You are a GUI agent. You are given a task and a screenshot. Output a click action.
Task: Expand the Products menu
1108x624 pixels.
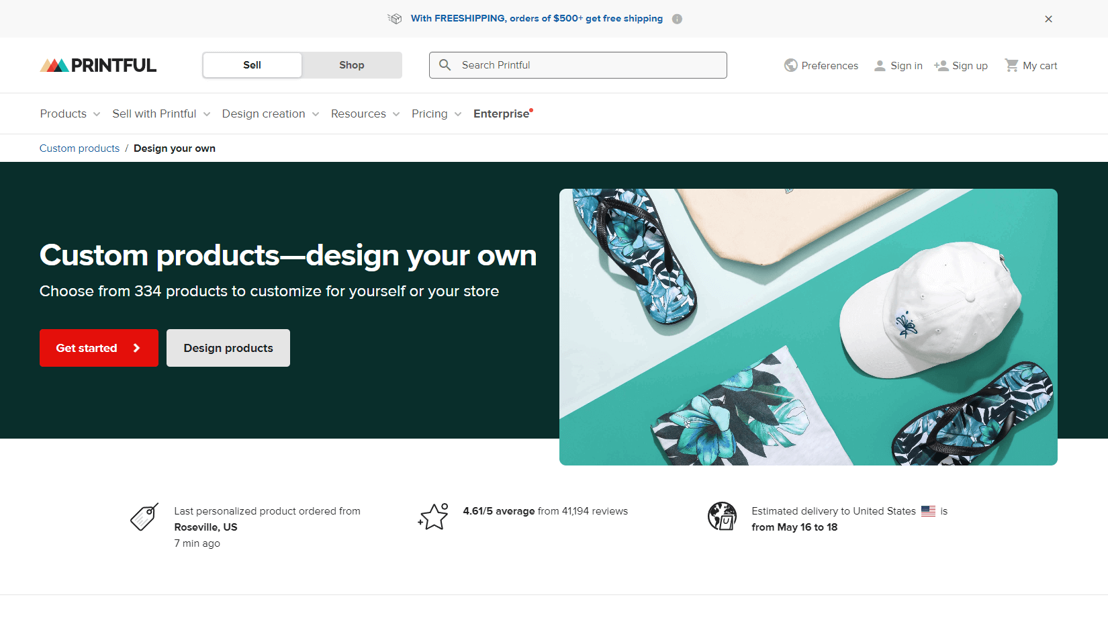pos(70,114)
